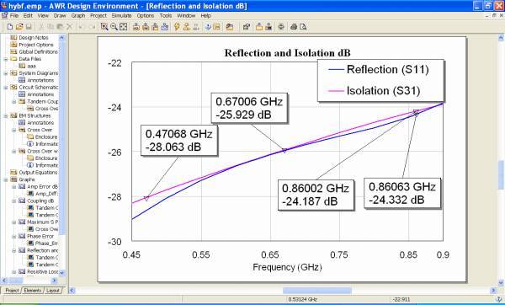Select the Project Options tree item
Viewport: 505px width, 305px height.
36,45
